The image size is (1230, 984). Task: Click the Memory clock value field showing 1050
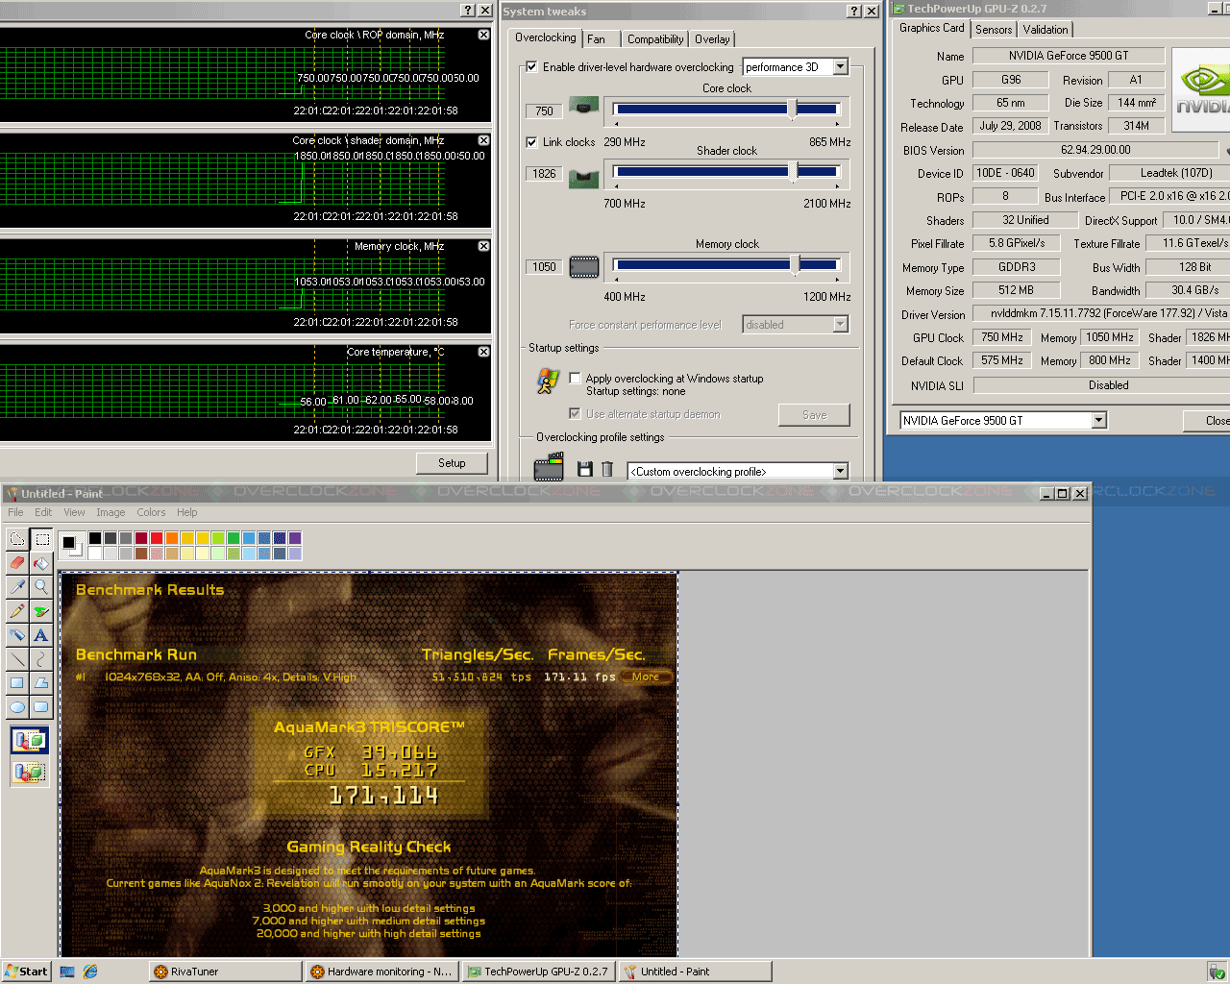coord(544,267)
